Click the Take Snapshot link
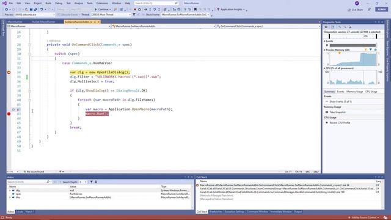This screenshot has height=220, width=391. pyautogui.click(x=338, y=112)
